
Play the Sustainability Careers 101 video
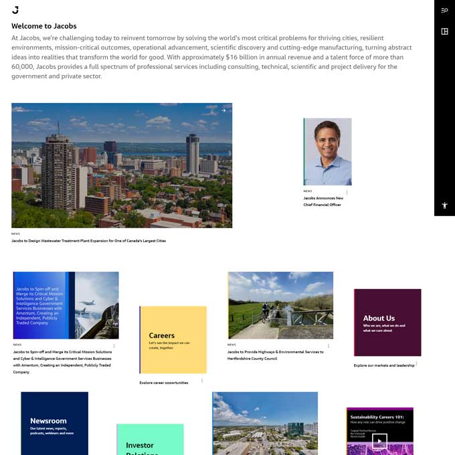(379, 441)
